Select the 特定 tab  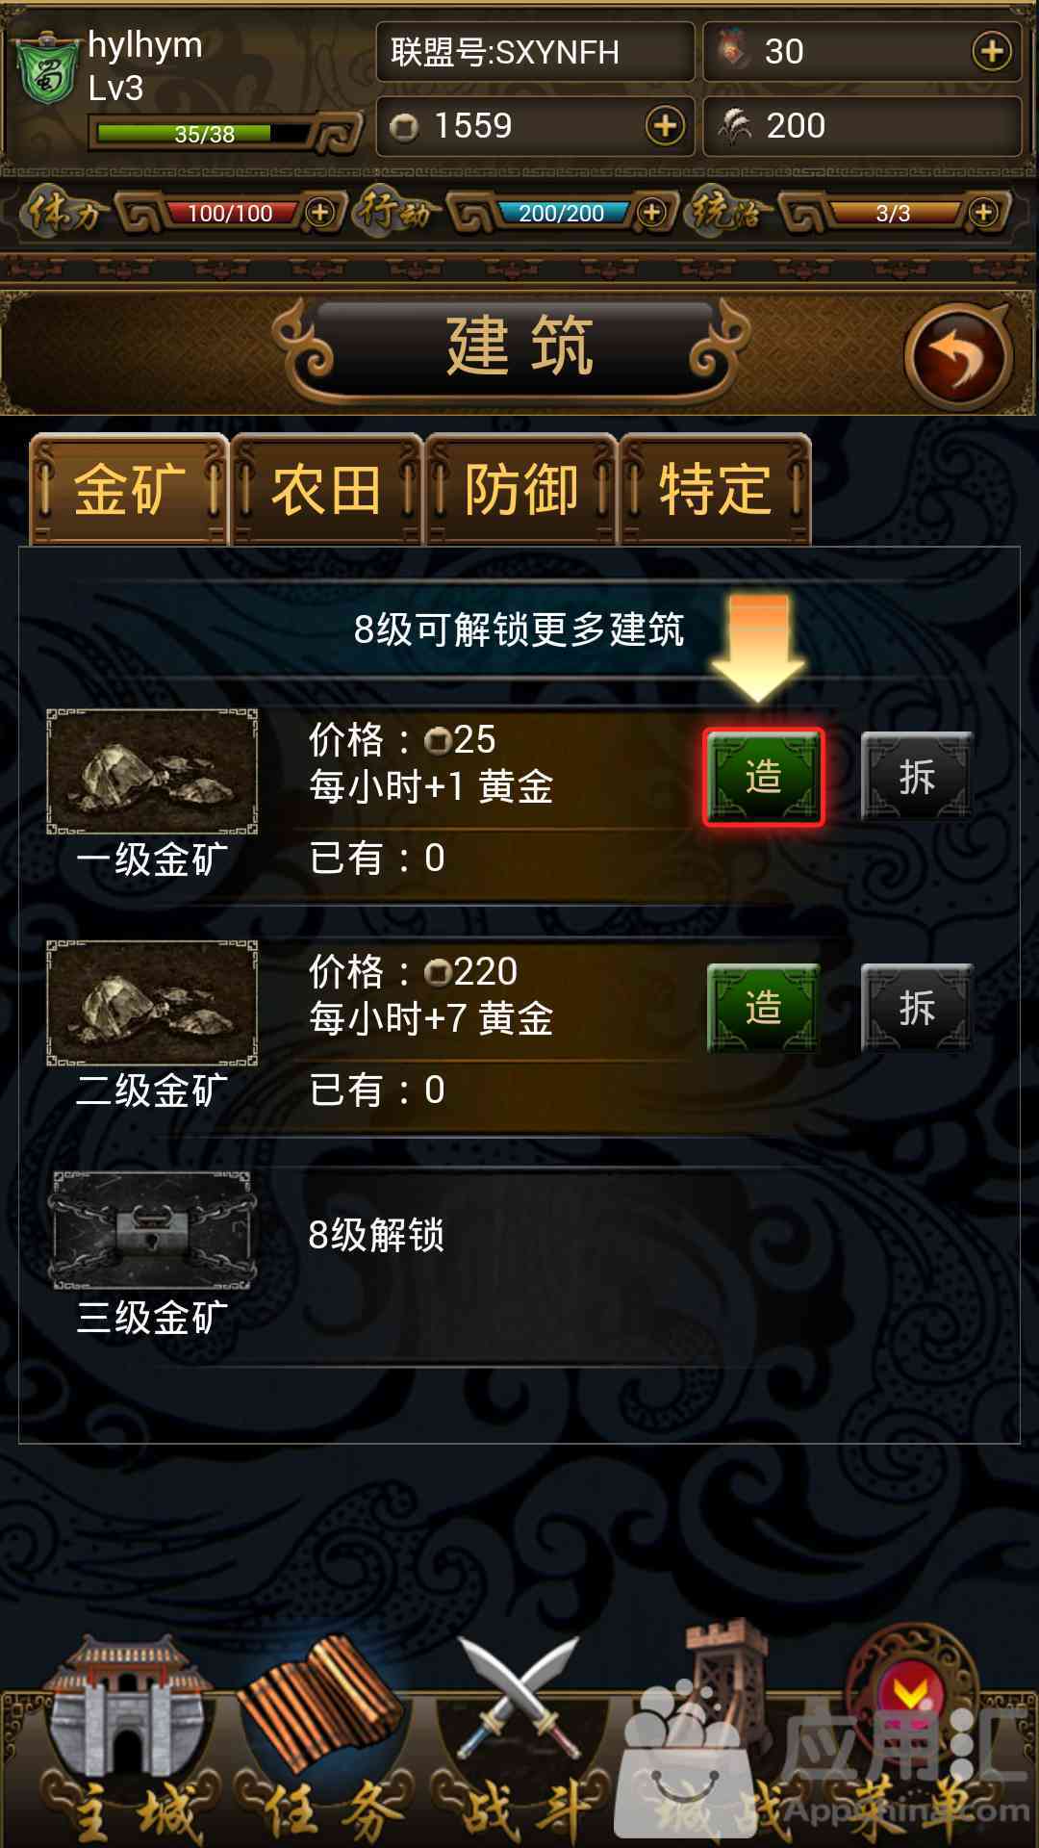pos(716,489)
